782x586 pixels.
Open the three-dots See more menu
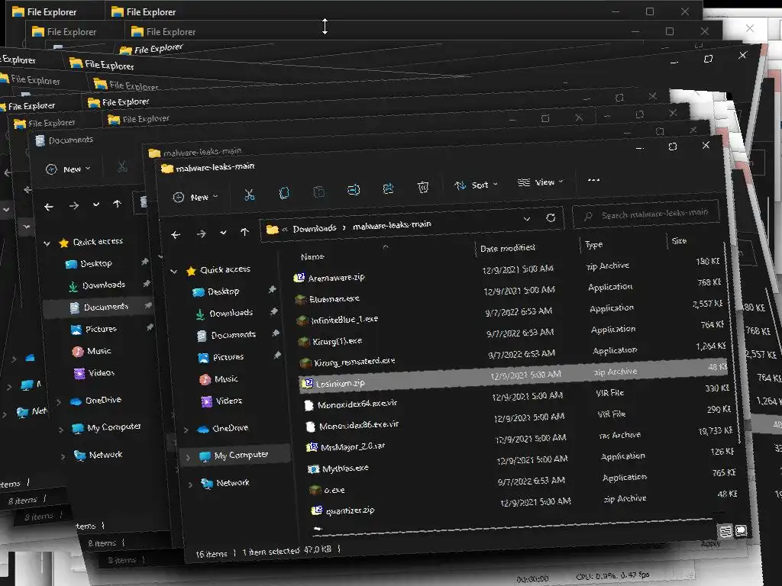point(593,180)
